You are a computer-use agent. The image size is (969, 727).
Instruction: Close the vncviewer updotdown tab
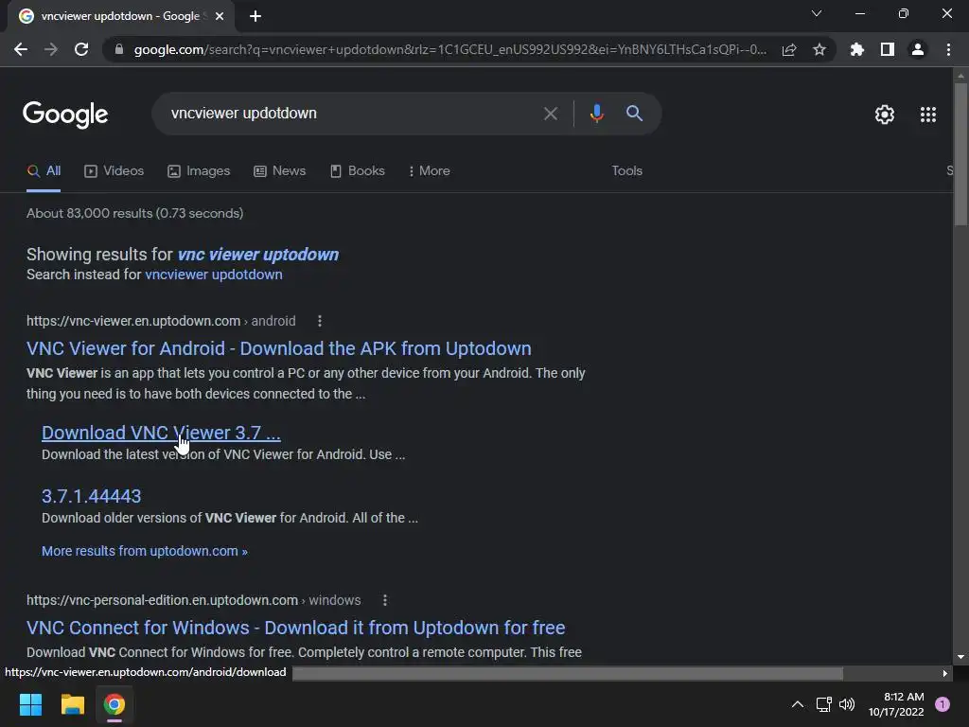click(220, 16)
